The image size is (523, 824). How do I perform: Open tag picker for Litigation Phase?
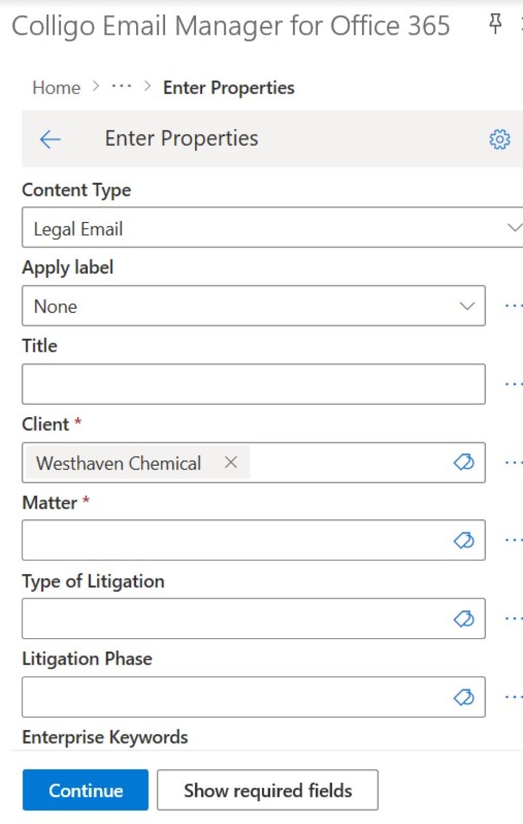click(464, 697)
